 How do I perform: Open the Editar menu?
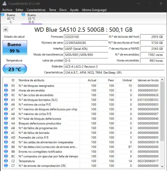[20, 10]
